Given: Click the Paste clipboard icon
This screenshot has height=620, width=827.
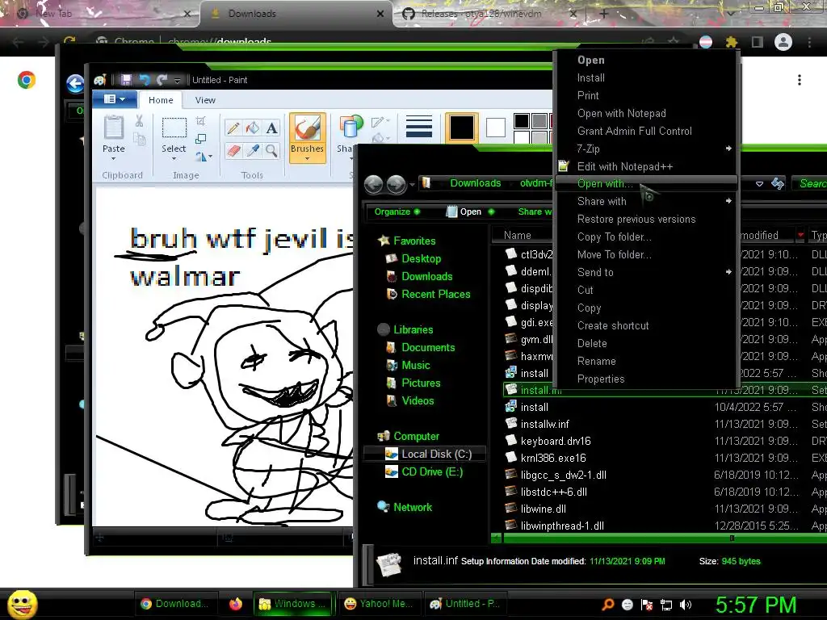Looking at the screenshot, I should point(113,128).
